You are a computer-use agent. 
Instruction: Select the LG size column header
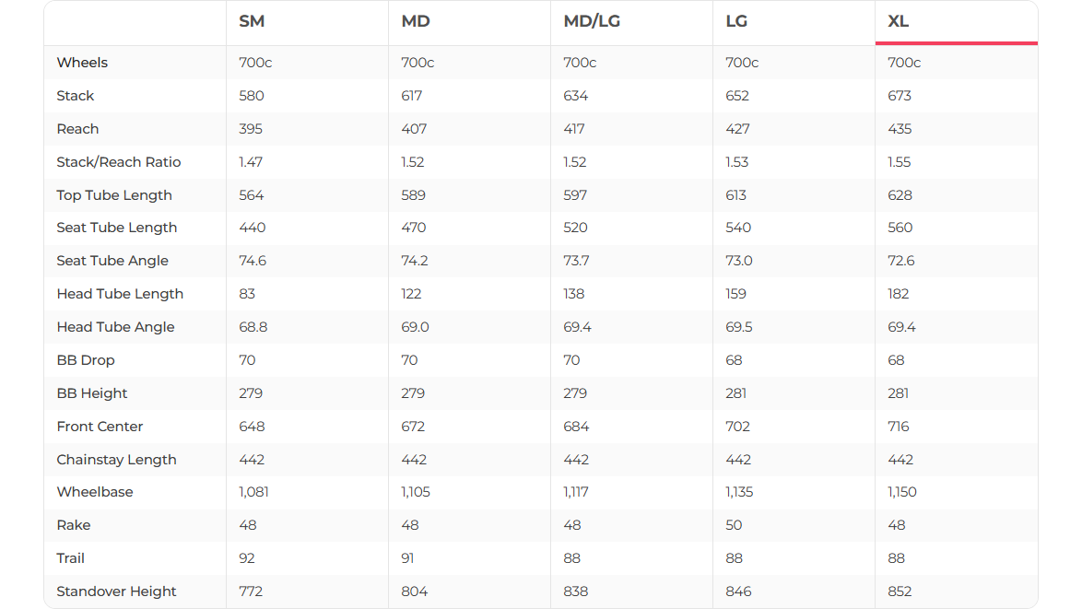[736, 22]
